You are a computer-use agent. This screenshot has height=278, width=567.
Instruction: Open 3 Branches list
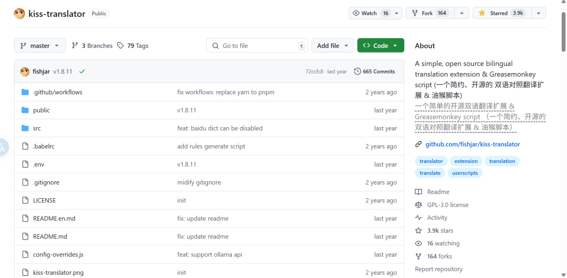point(92,46)
